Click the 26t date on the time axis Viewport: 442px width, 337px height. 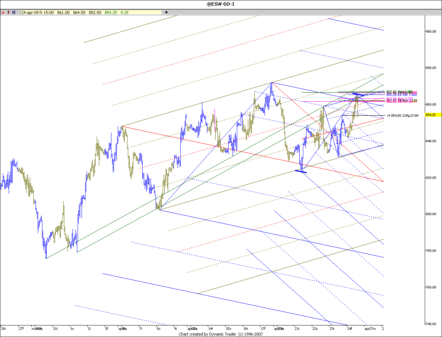click(x=4, y=328)
